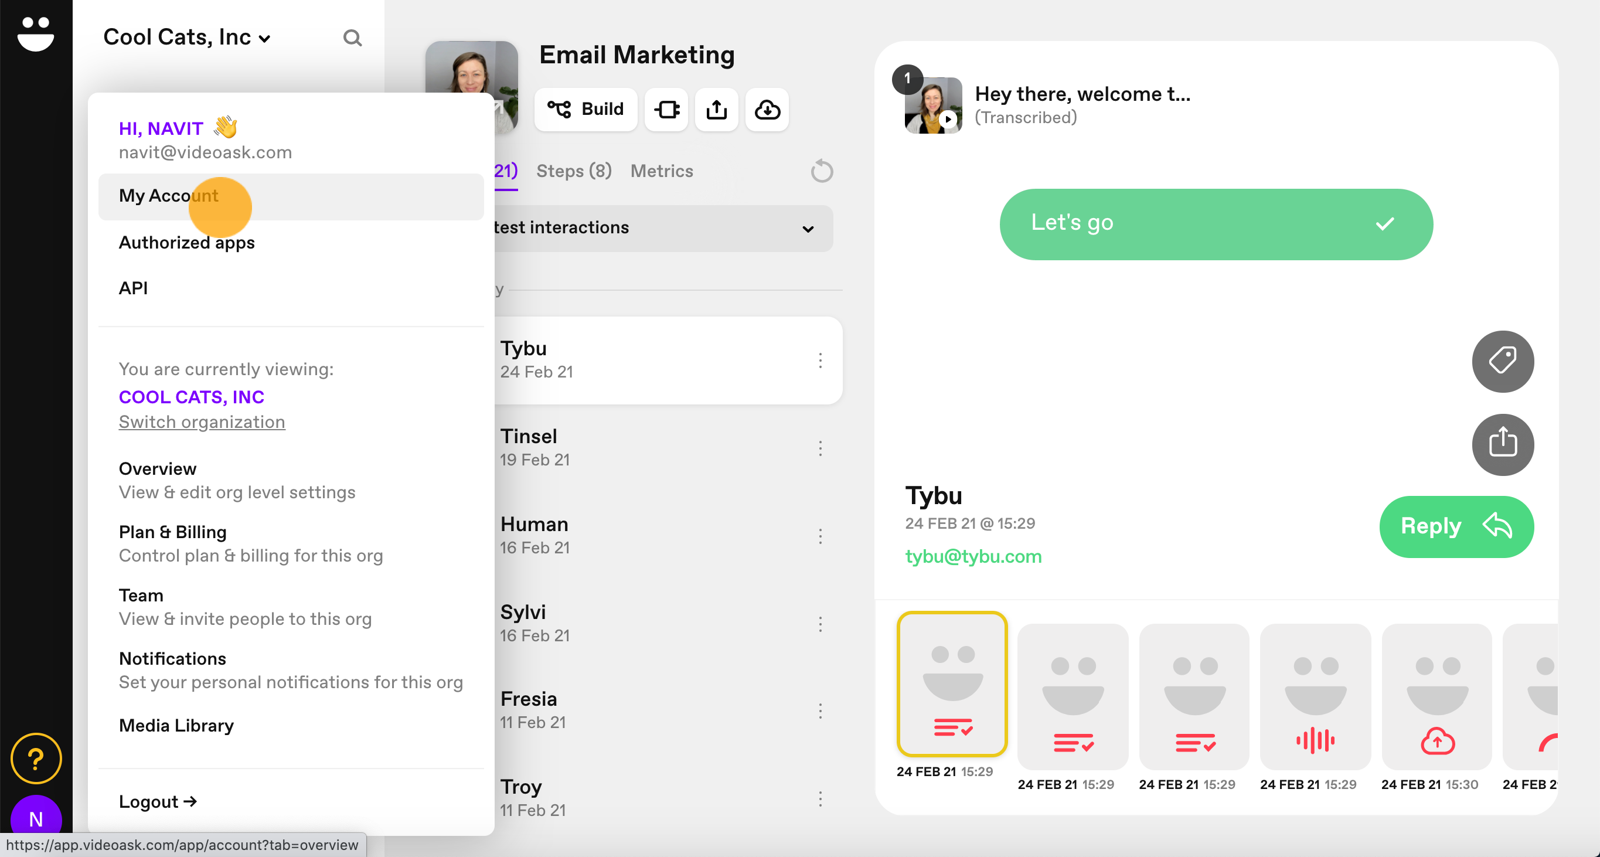Open Fresia row three-dot menu
This screenshot has height=857, width=1600.
point(820,711)
